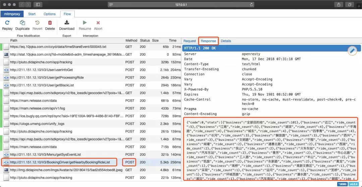
Task: Click code icon of userInfoGet flow
Action: [6, 70]
